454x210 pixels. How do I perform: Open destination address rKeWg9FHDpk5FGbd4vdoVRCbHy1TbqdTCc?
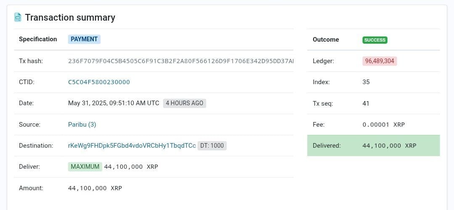point(132,146)
